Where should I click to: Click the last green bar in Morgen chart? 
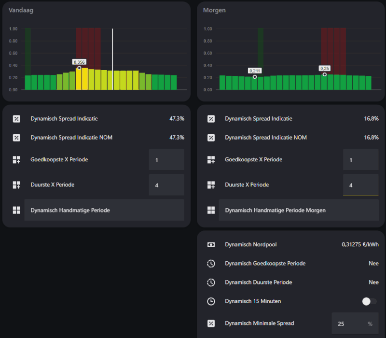[368, 83]
